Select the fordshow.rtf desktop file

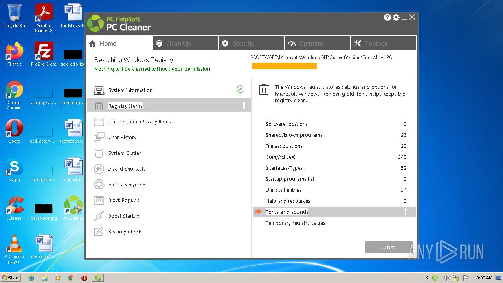pos(73,16)
